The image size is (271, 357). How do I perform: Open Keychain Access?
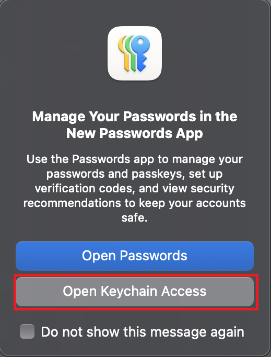pyautogui.click(x=135, y=292)
